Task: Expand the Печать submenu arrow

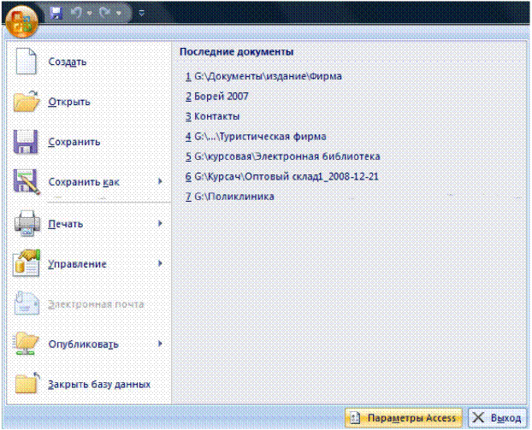Action: (x=160, y=223)
